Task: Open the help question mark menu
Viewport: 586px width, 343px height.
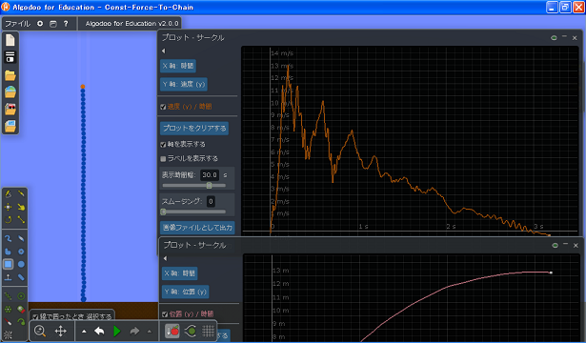Action: [66, 24]
